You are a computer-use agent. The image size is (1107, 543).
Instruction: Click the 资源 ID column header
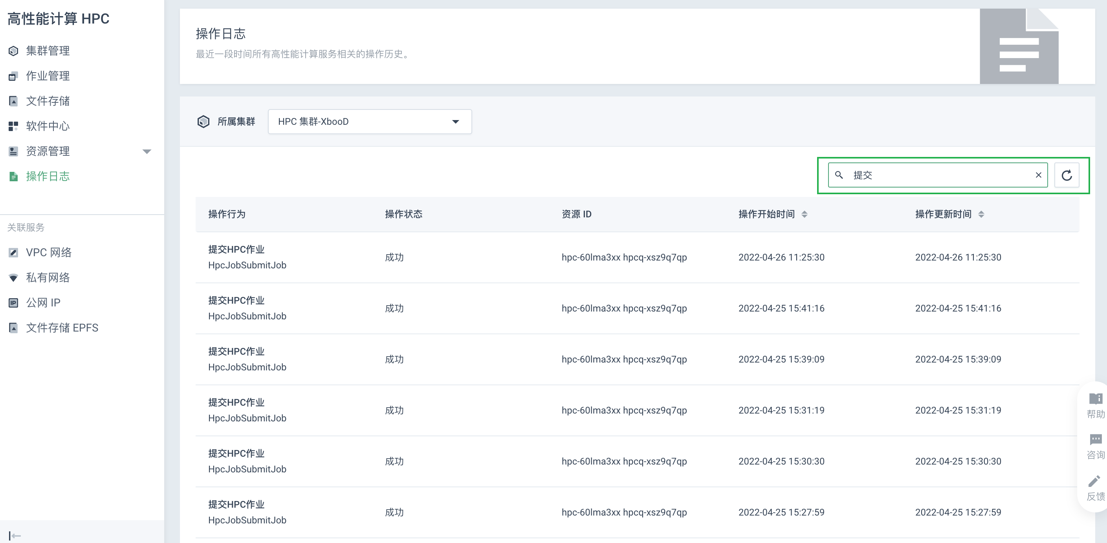576,214
